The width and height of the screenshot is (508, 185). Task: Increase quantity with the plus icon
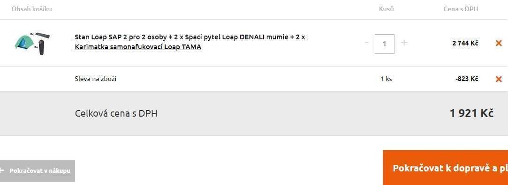[x=404, y=43]
